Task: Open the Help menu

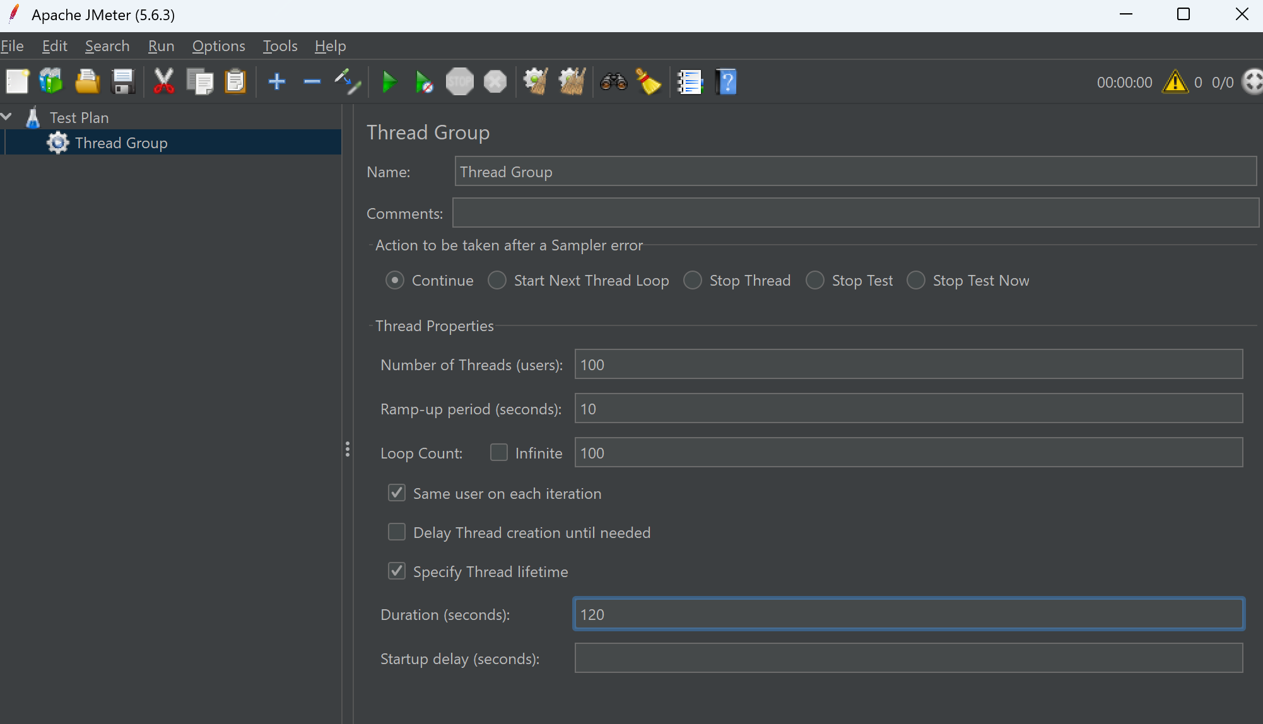Action: tap(331, 46)
